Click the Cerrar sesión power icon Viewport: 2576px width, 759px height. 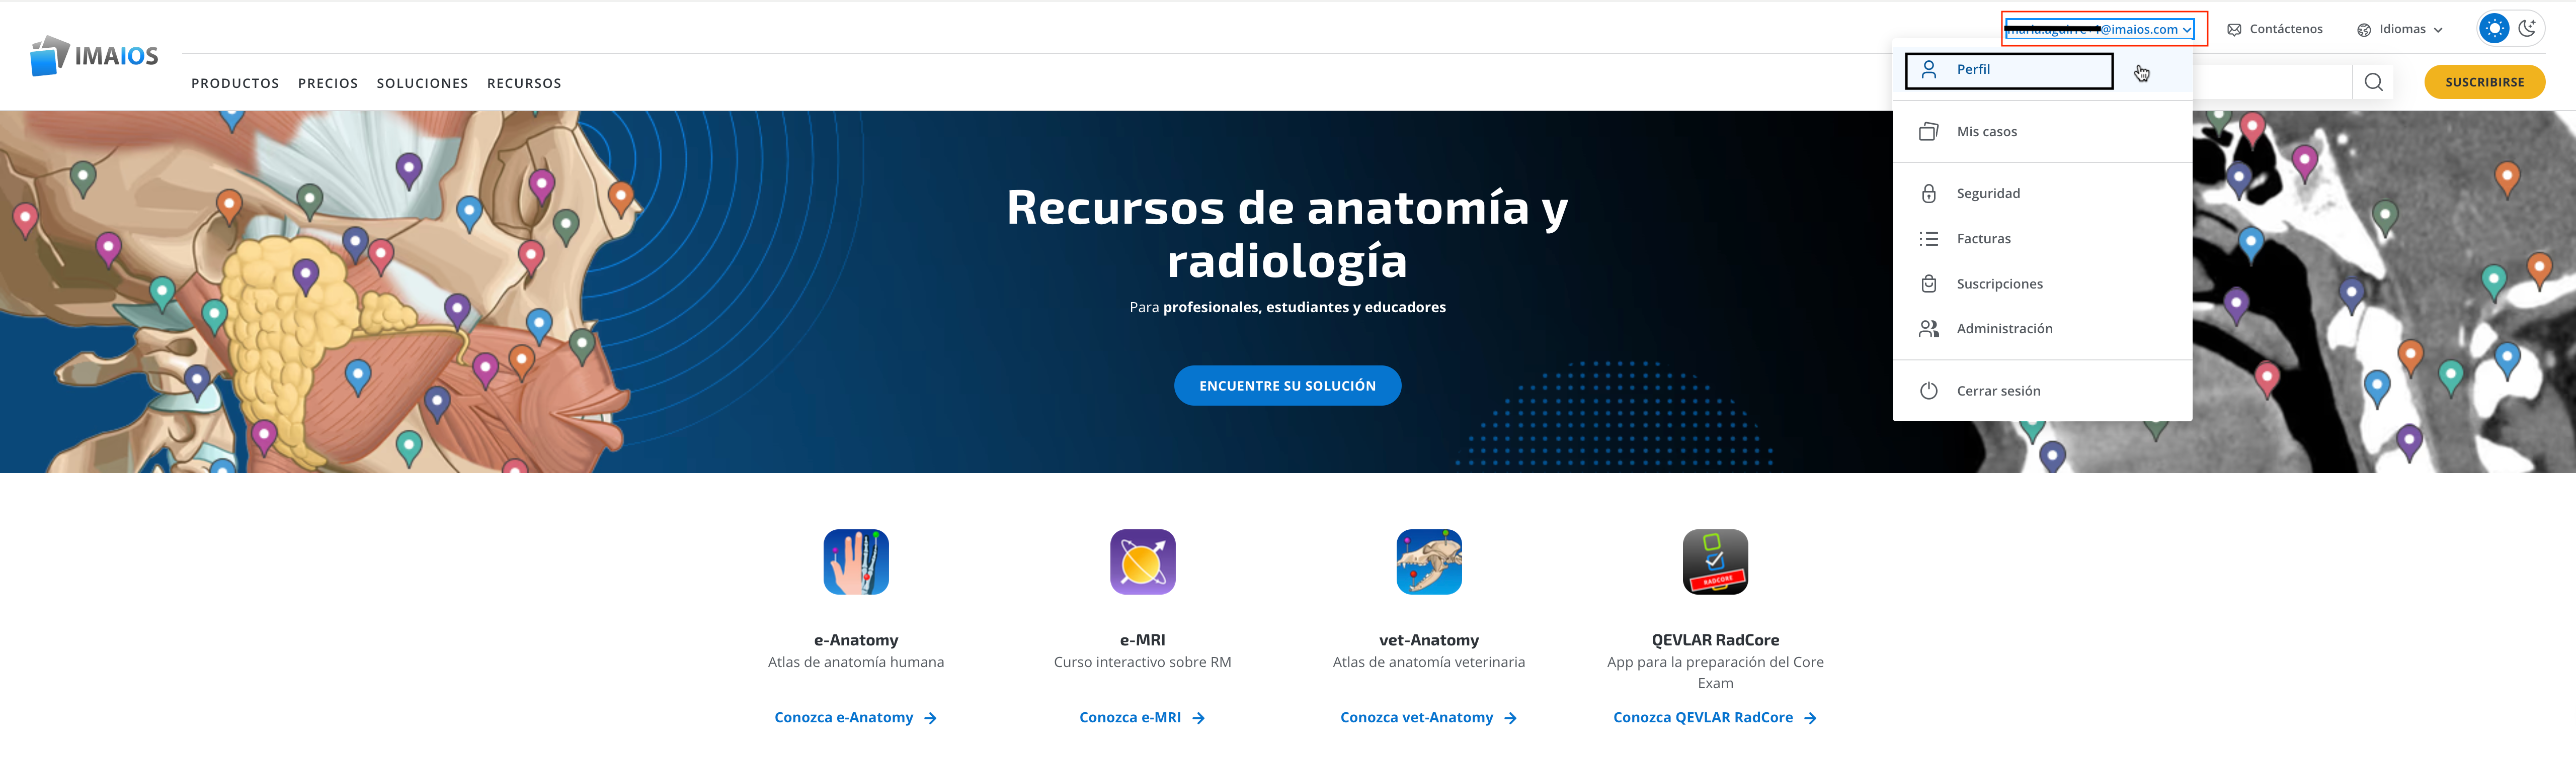(1929, 391)
